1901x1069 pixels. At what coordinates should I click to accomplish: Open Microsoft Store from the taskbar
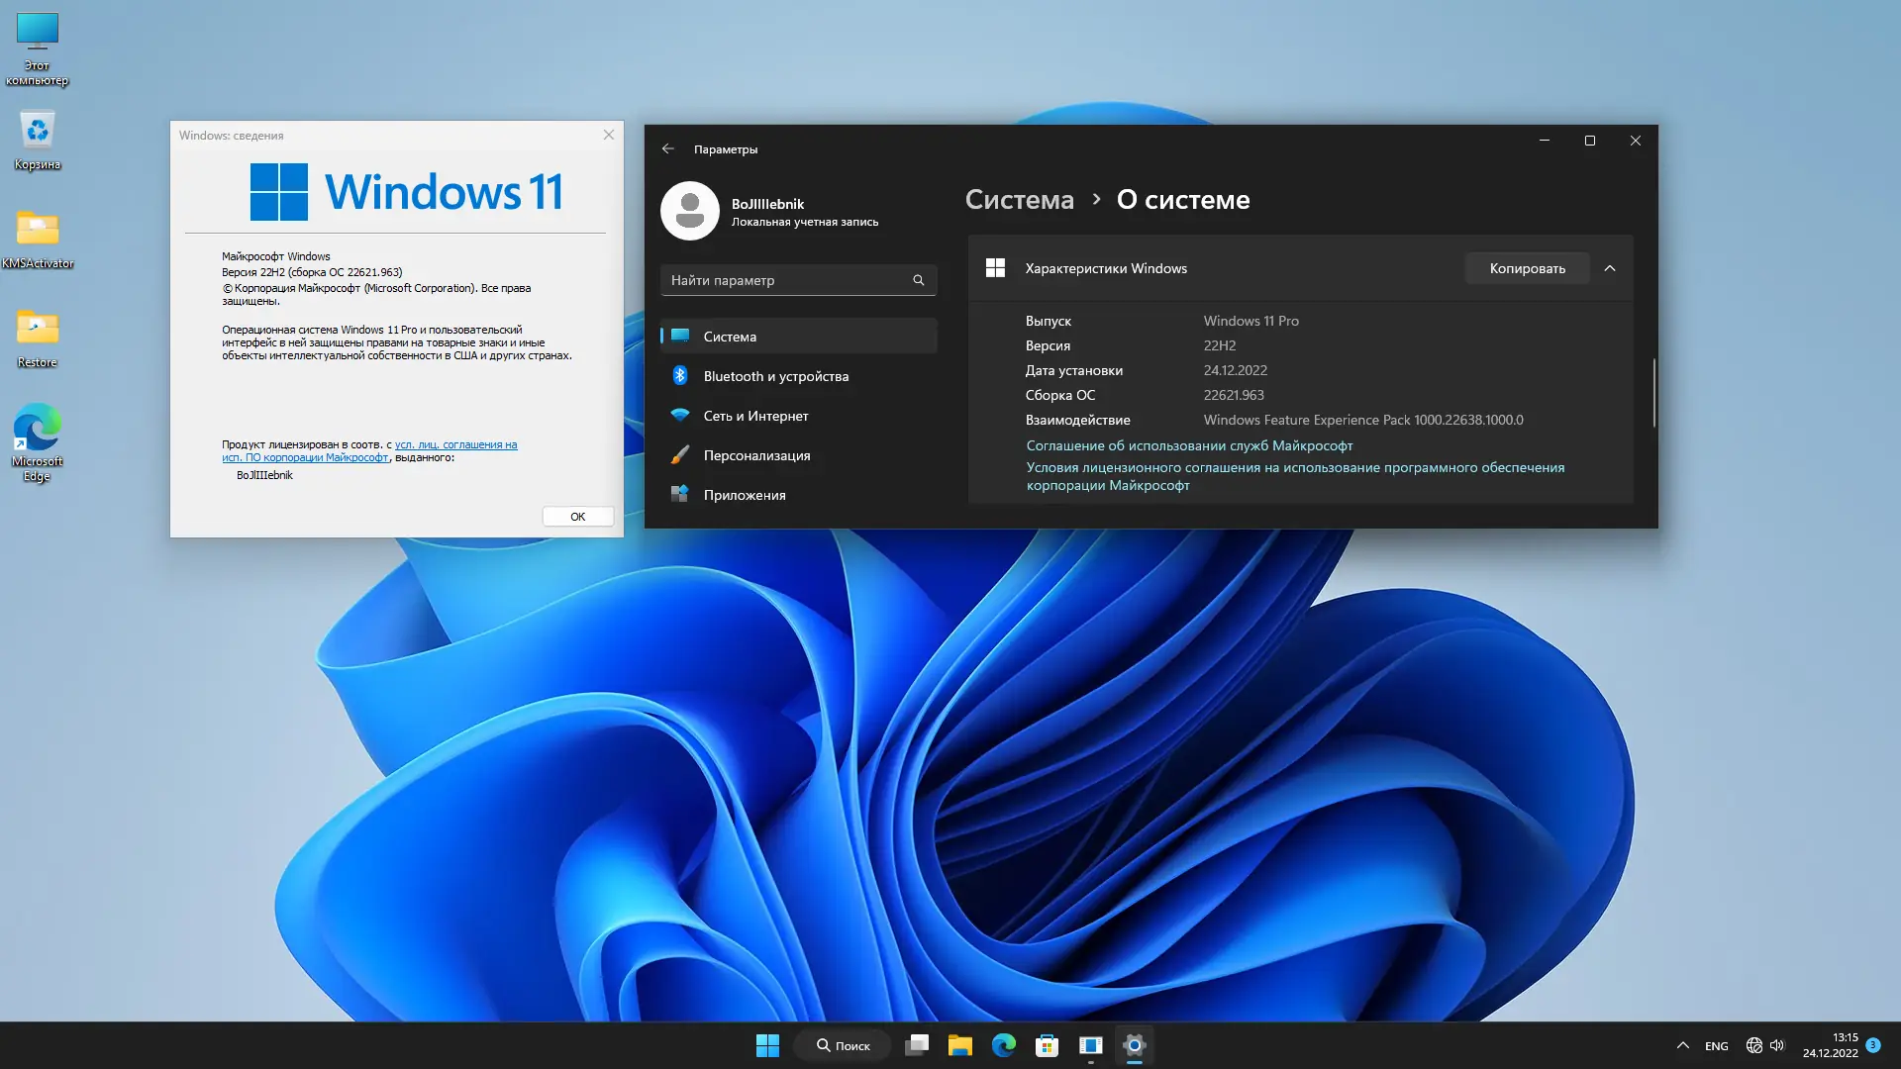(1047, 1045)
